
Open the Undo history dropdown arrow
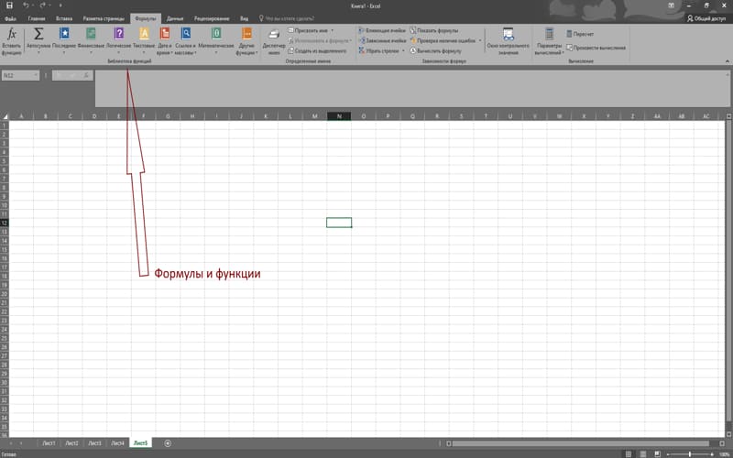pyautogui.click(x=33, y=5)
